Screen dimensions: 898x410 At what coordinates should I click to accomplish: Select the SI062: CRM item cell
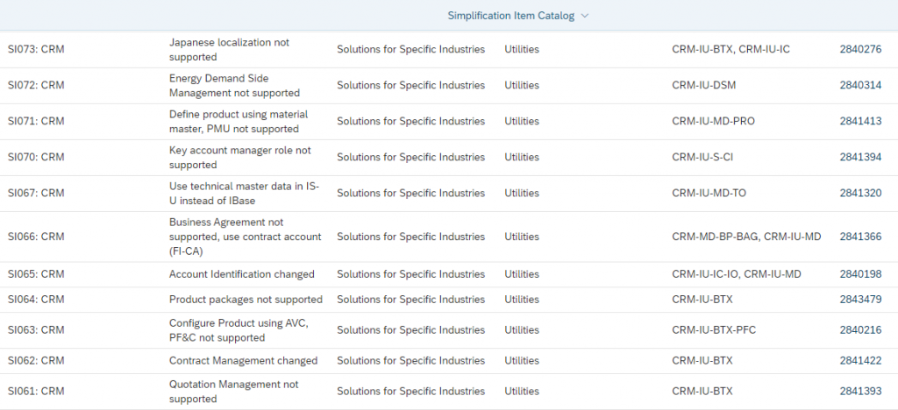click(36, 361)
